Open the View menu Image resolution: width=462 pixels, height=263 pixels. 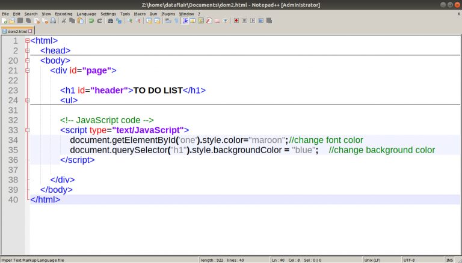pyautogui.click(x=46, y=14)
